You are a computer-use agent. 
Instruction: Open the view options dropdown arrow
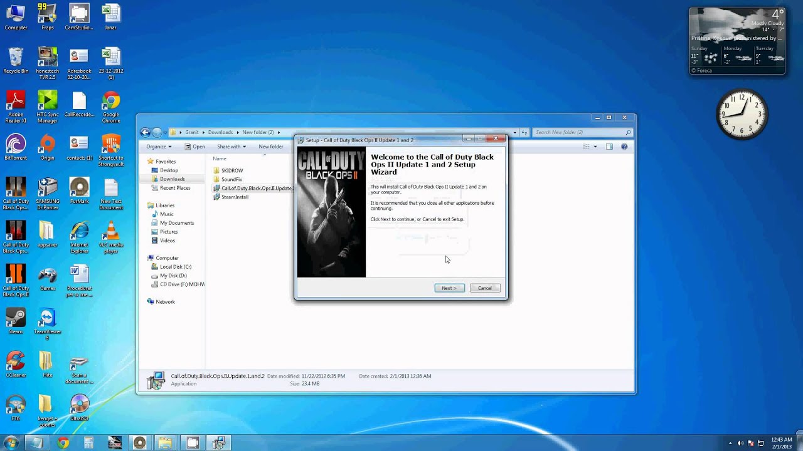pyautogui.click(x=594, y=147)
